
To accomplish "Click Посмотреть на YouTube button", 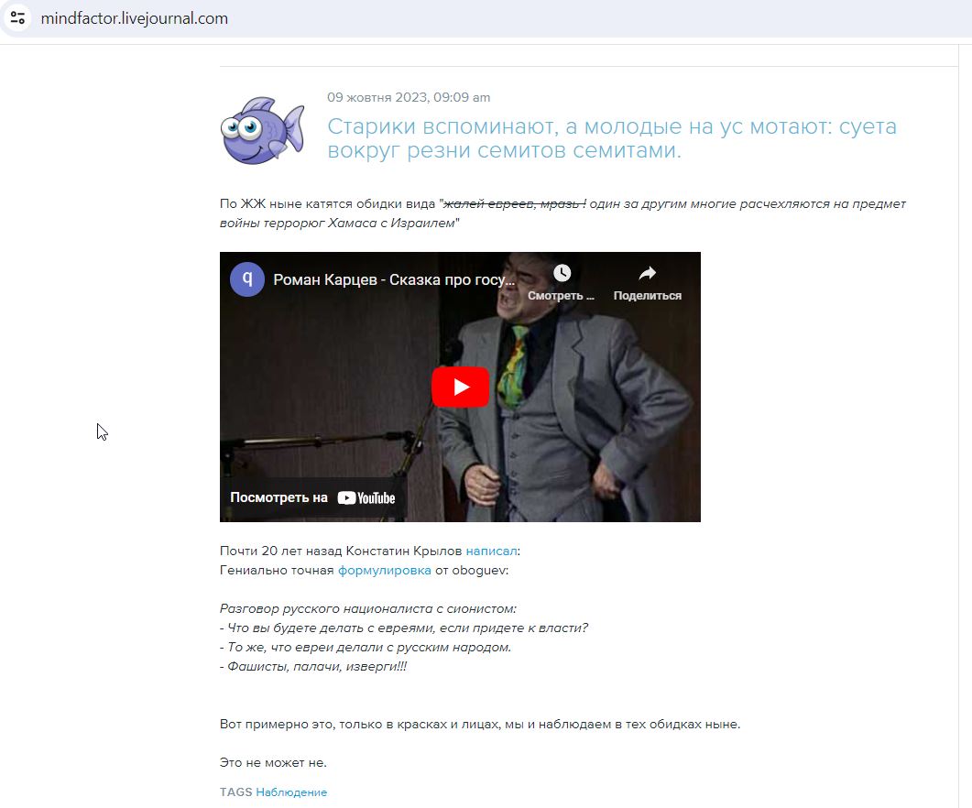I will (312, 498).
